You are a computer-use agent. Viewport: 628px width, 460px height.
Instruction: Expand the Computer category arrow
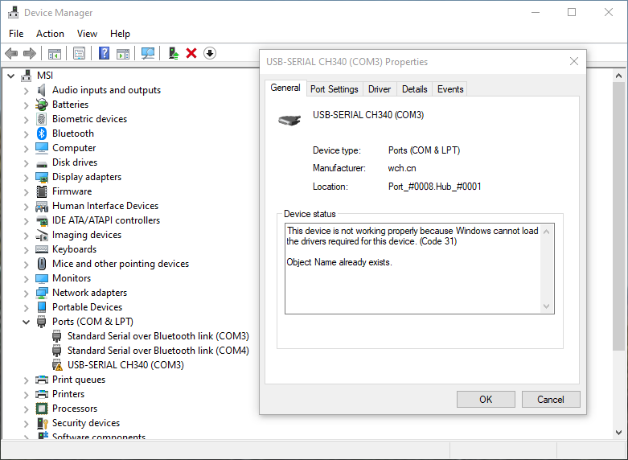pyautogui.click(x=26, y=149)
